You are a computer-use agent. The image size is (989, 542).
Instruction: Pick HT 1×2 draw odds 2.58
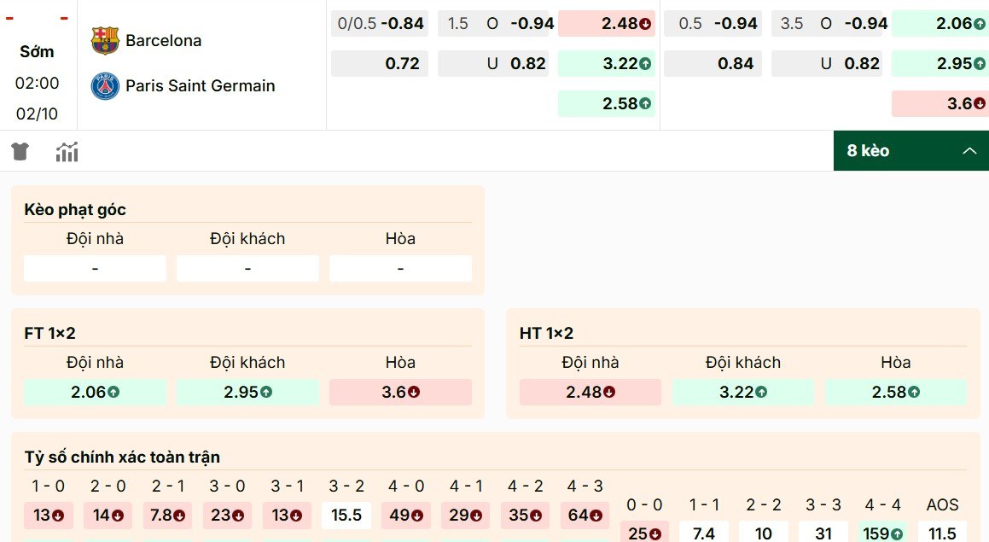tap(895, 393)
